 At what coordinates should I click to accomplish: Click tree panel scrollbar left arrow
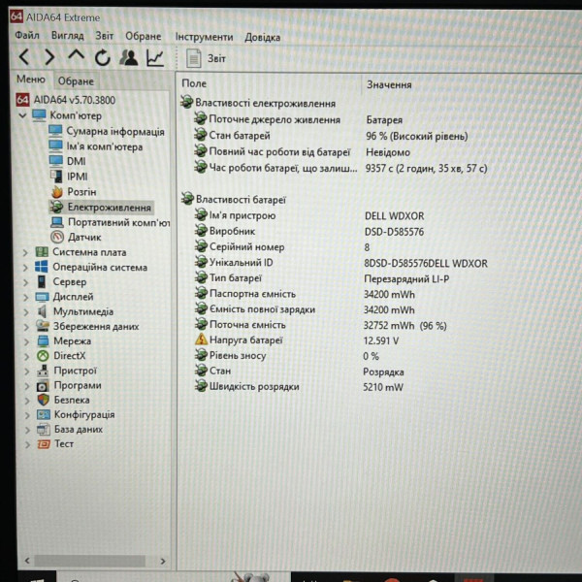pyautogui.click(x=27, y=560)
